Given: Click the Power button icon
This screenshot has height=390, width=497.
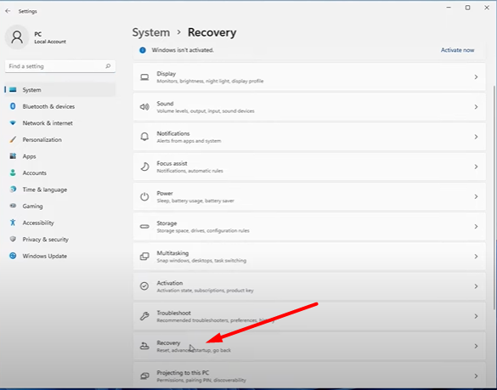Looking at the screenshot, I should [144, 196].
